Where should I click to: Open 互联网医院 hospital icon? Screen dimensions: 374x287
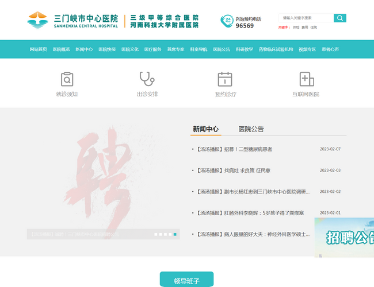(306, 79)
